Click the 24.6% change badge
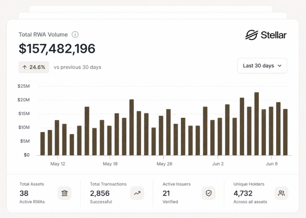This screenshot has width=306, height=218. (x=34, y=67)
